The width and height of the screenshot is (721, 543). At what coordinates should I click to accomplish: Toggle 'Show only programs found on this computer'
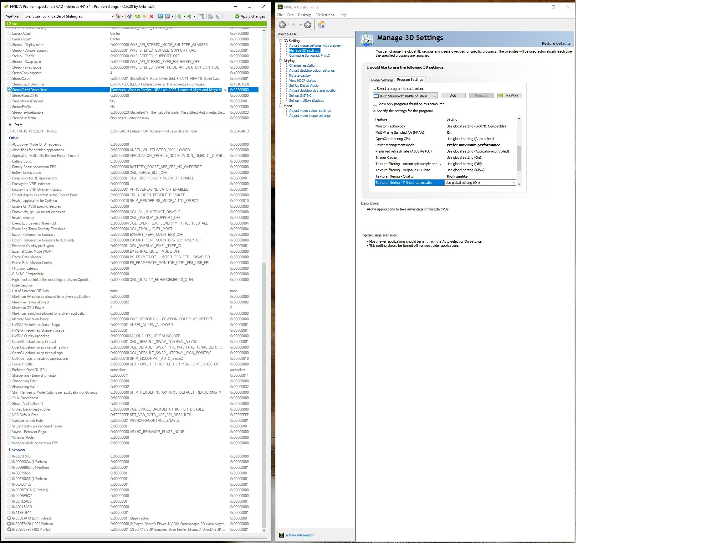(375, 104)
